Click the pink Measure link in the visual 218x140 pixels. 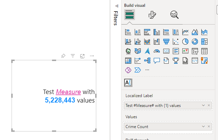(x=68, y=92)
